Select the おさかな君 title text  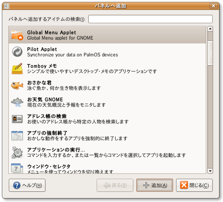coord(39,83)
